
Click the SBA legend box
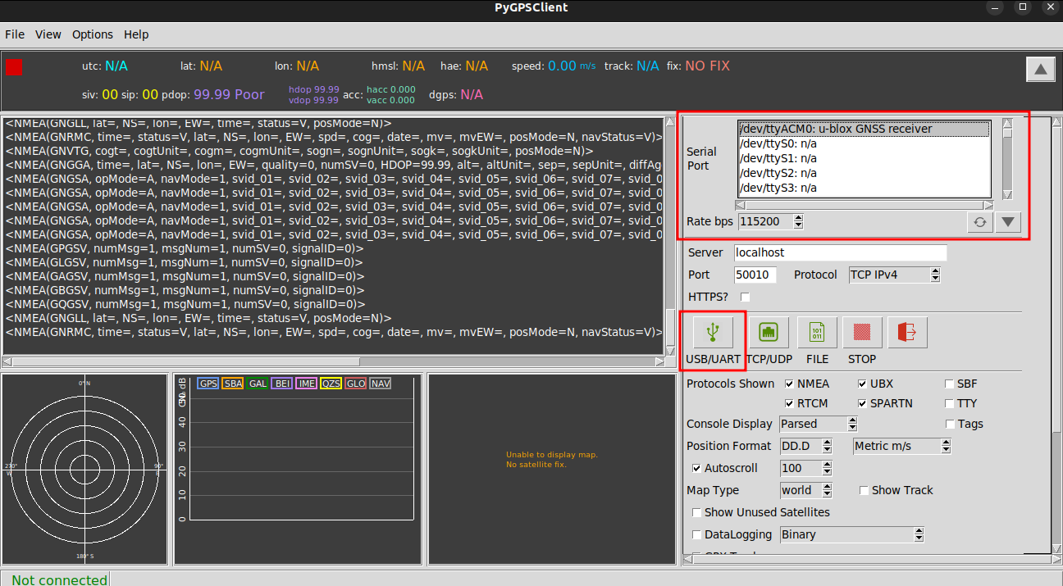tap(233, 384)
